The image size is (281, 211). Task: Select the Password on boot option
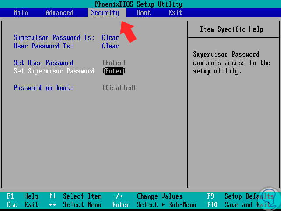click(x=43, y=88)
